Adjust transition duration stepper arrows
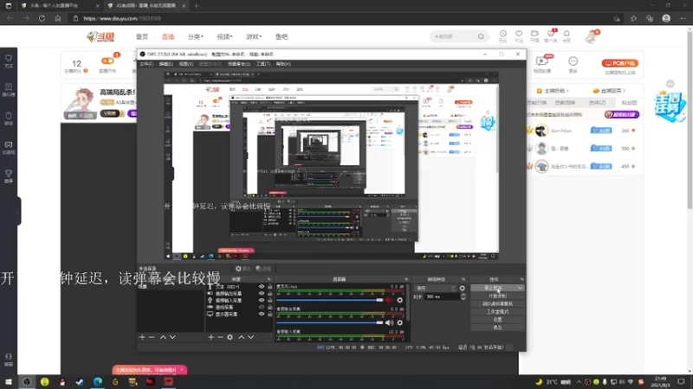This screenshot has width=693, height=389. pos(463,297)
